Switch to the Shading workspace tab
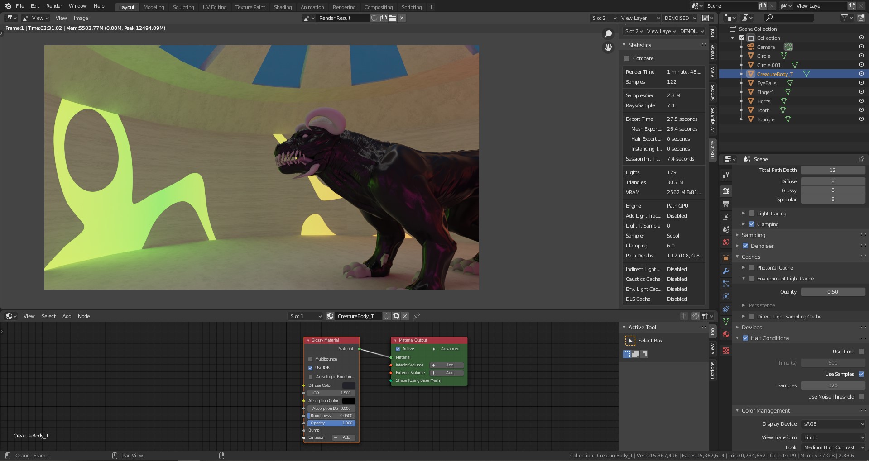Screen dimensions: 869x461 click(x=283, y=7)
